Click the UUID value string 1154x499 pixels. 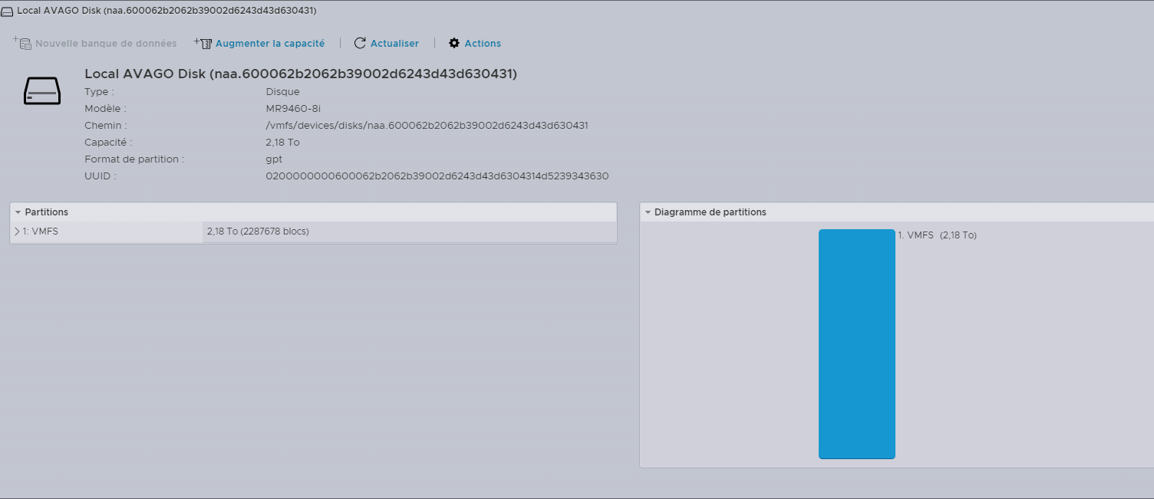437,176
